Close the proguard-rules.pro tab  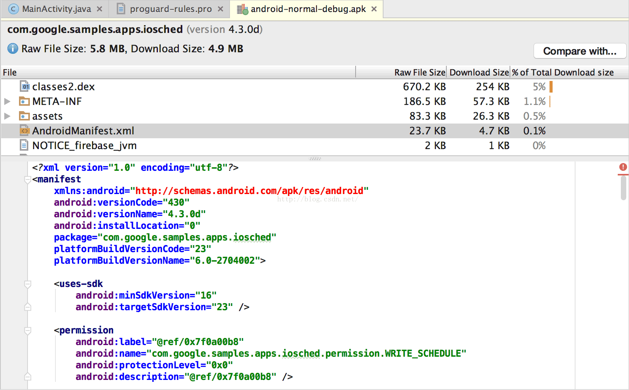point(220,9)
